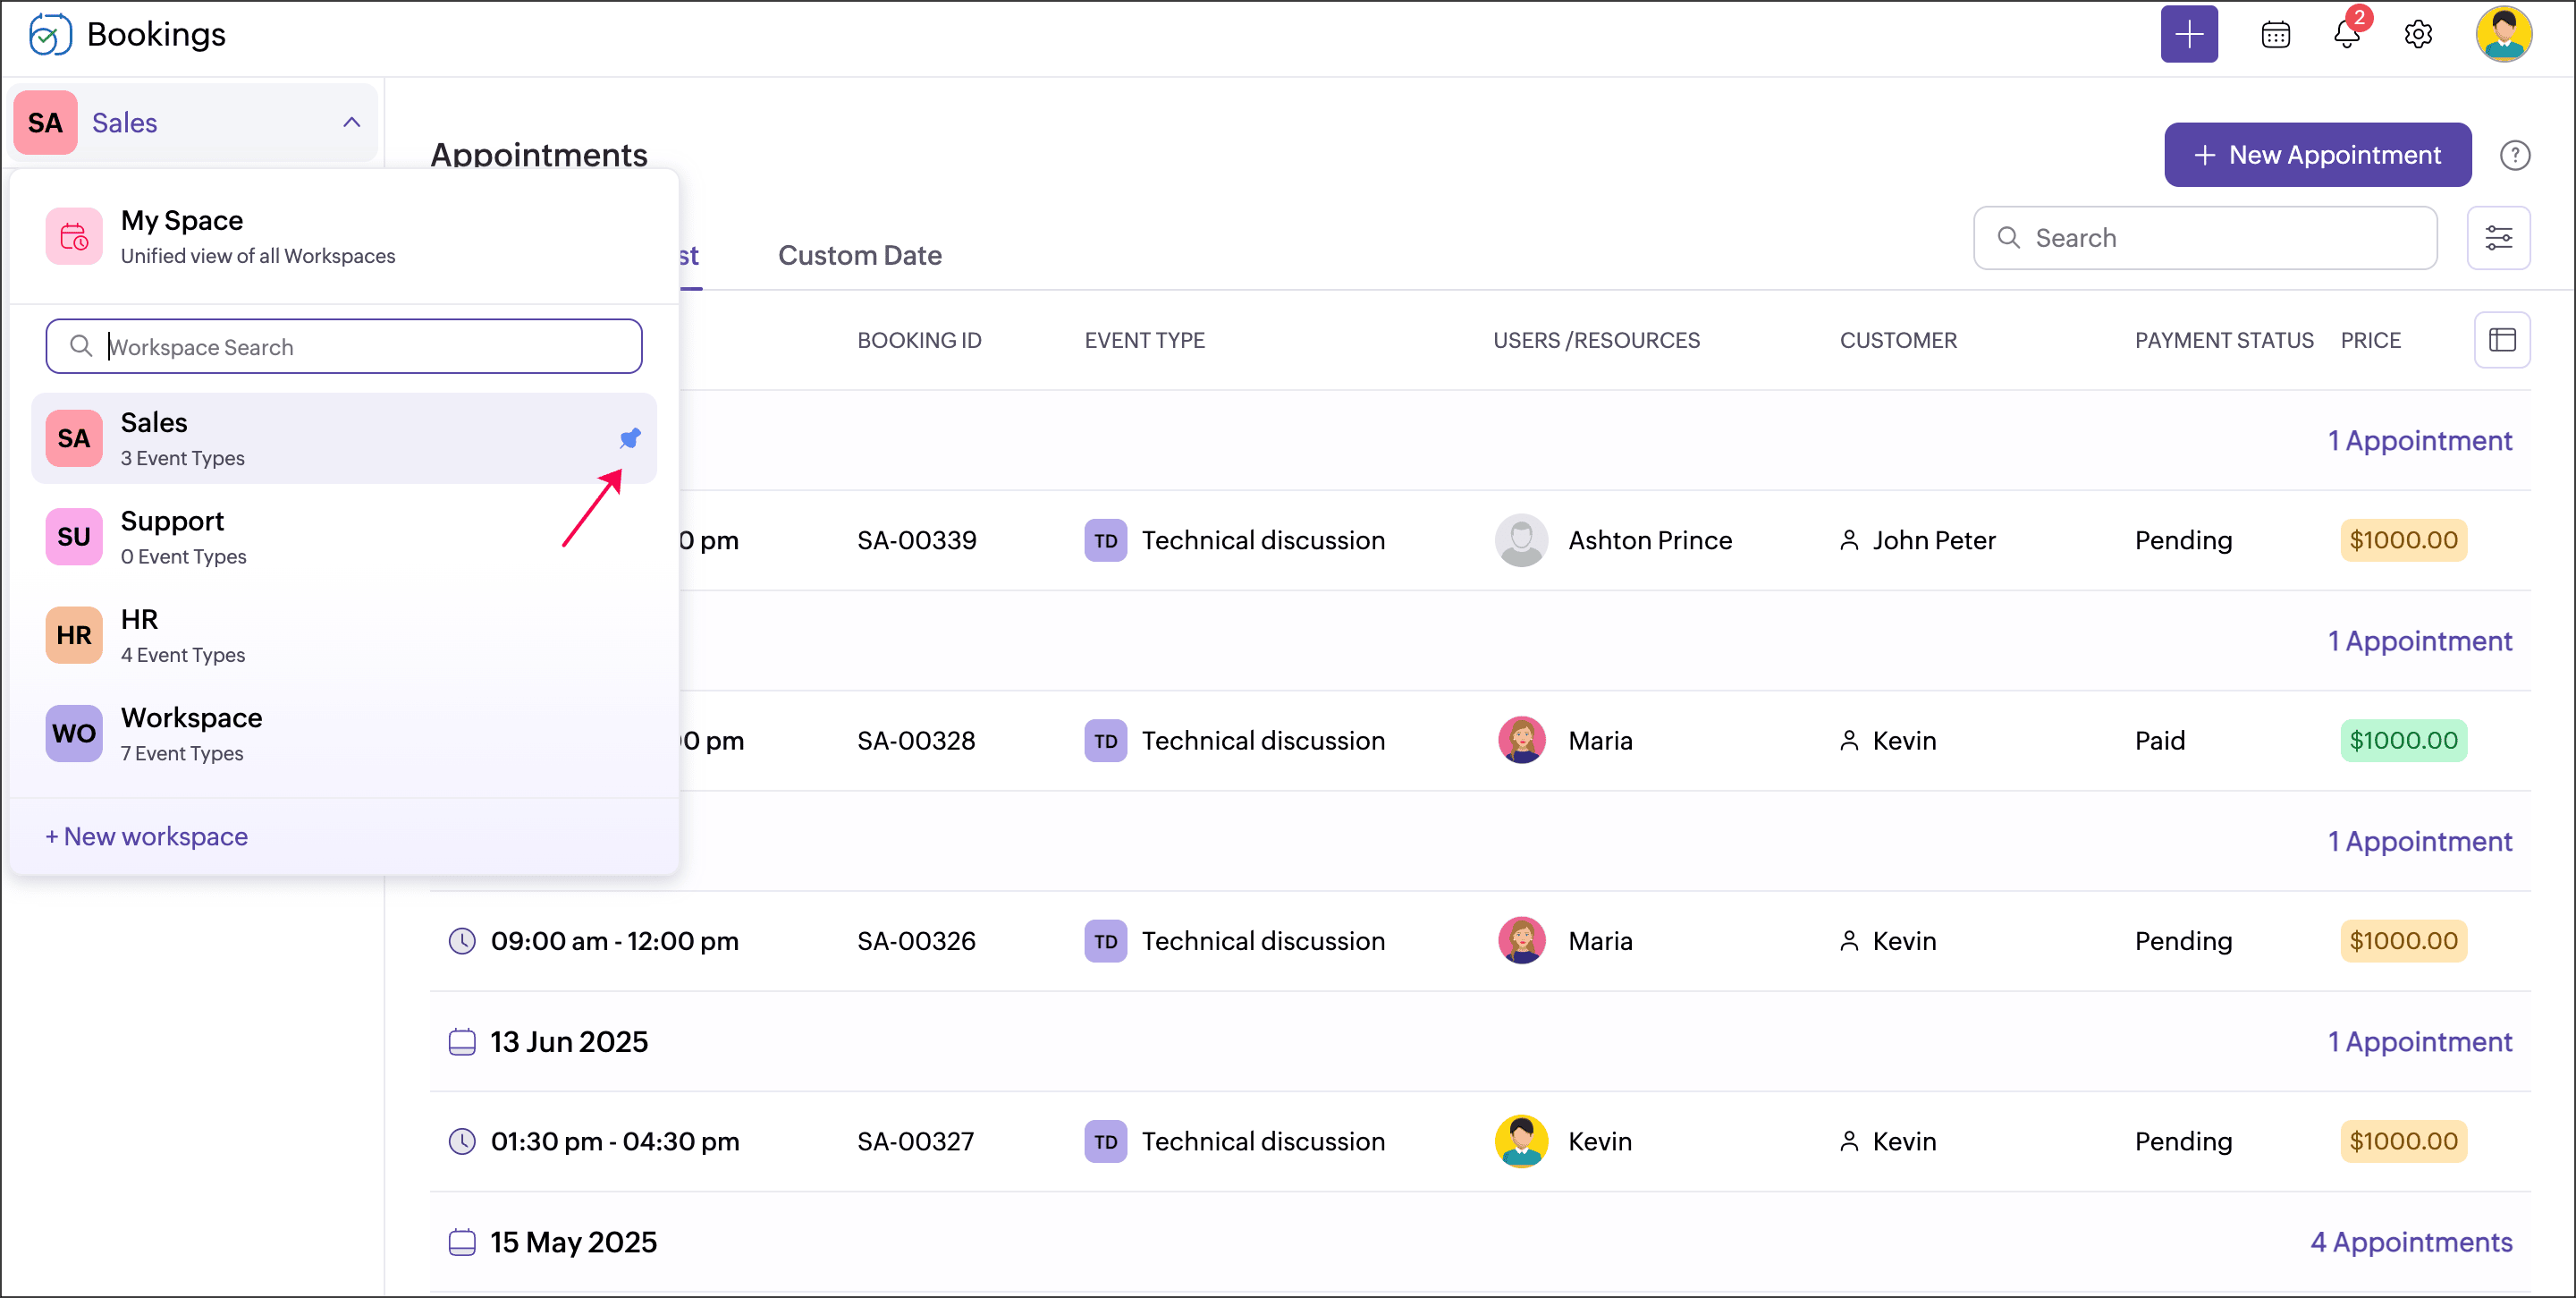Open the appointment filter sliders icon

click(2498, 238)
